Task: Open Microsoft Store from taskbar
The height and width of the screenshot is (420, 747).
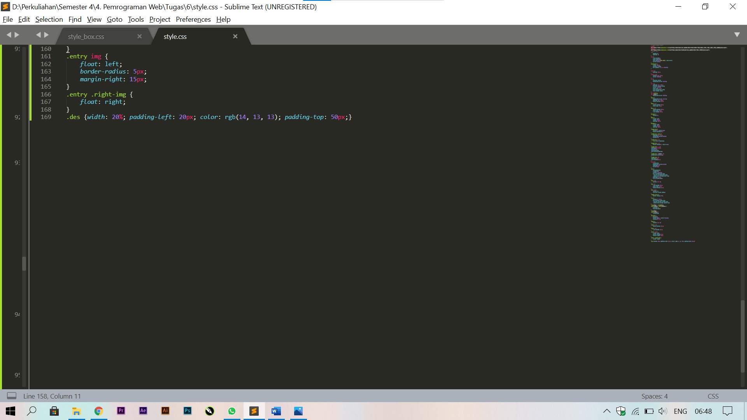Action: [x=54, y=411]
